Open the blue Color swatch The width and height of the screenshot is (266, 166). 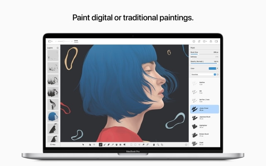click(x=212, y=68)
